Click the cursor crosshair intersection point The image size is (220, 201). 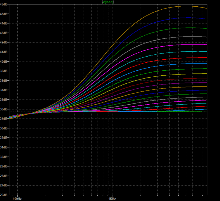(x=108, y=112)
